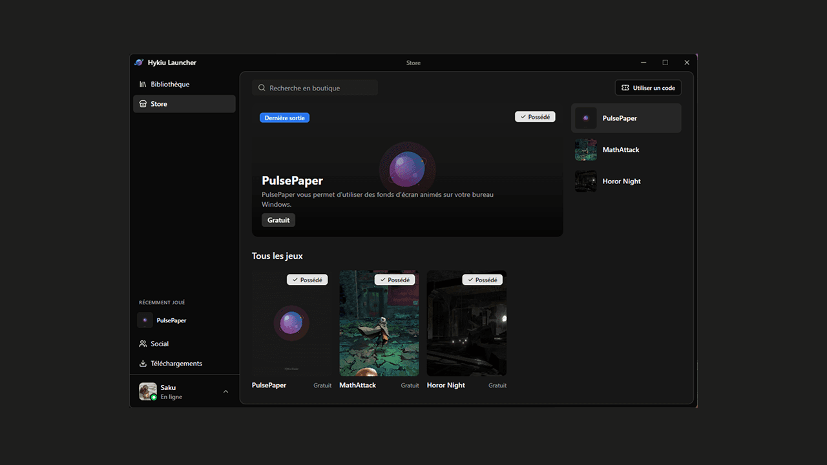Click the Gratuit button on PulsePaper banner
The image size is (827, 465).
pyautogui.click(x=278, y=220)
